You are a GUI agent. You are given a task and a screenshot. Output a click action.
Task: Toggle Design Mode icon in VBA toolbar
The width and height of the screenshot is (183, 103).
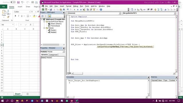84,9
